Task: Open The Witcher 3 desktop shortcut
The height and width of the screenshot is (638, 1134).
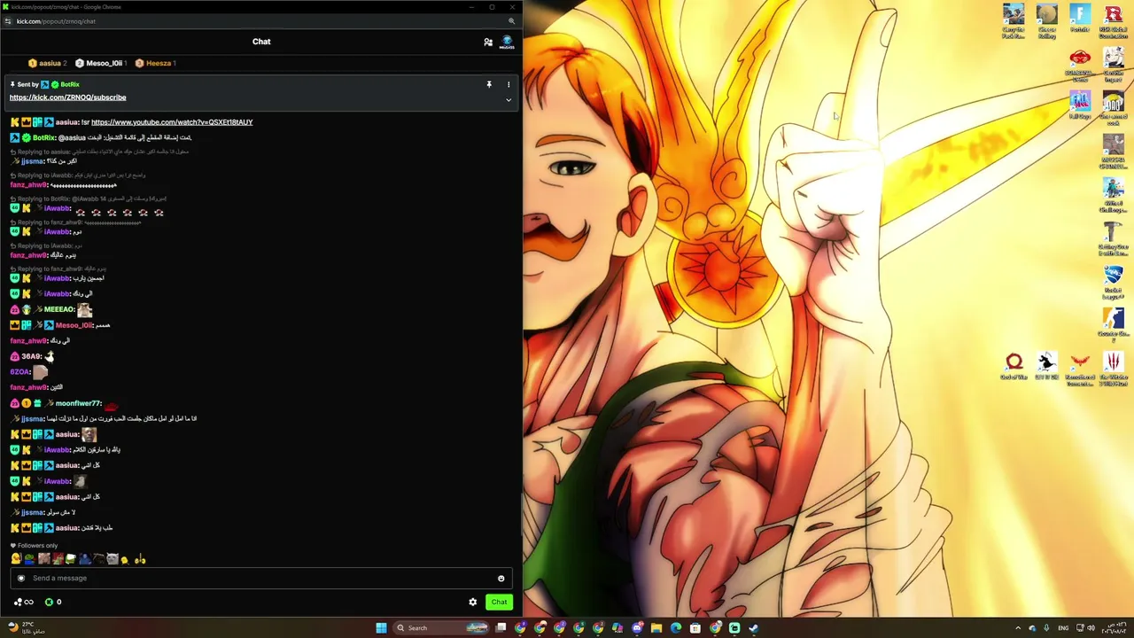Action: [1114, 369]
